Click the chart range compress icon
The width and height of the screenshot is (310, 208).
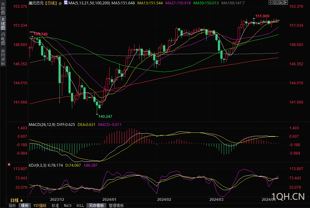tap(276, 2)
